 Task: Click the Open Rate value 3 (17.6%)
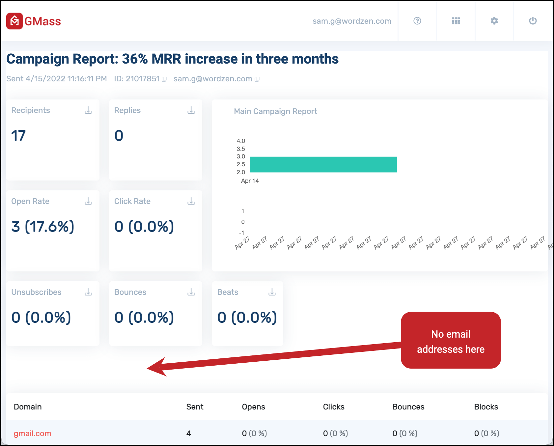coord(43,227)
